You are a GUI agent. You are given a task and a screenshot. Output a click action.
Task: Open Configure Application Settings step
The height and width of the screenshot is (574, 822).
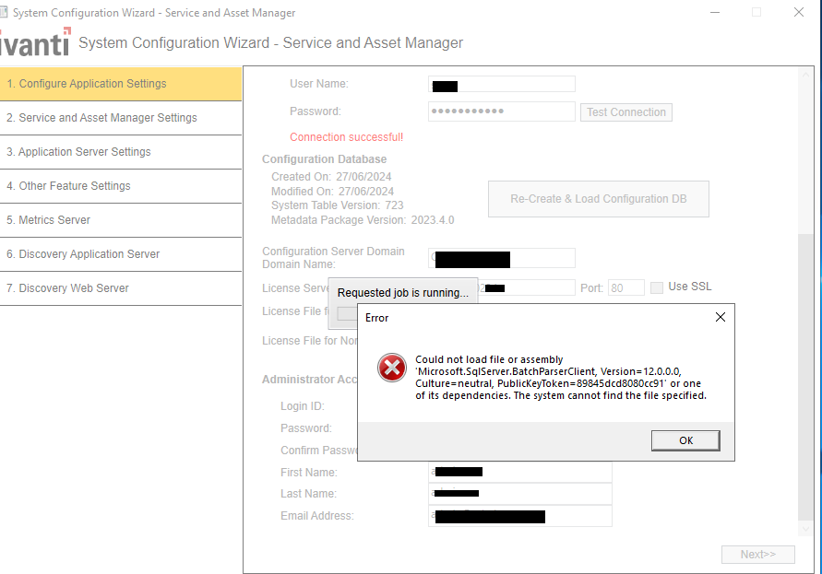[120, 84]
